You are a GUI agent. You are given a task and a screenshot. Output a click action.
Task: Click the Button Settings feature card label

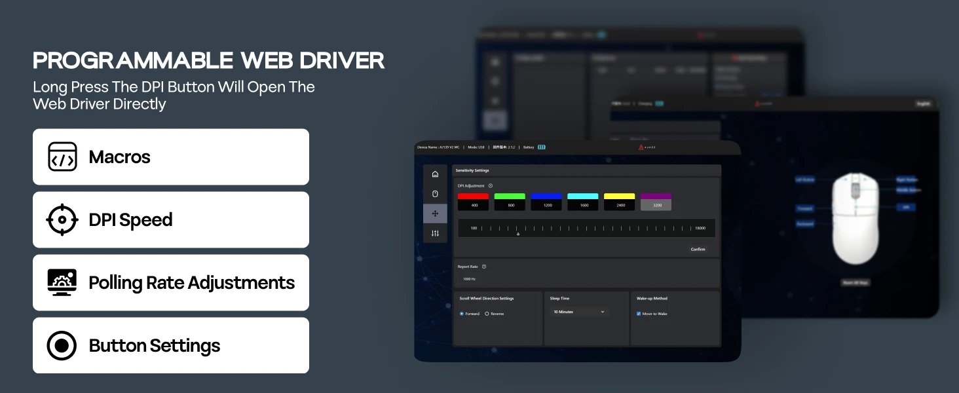155,346
